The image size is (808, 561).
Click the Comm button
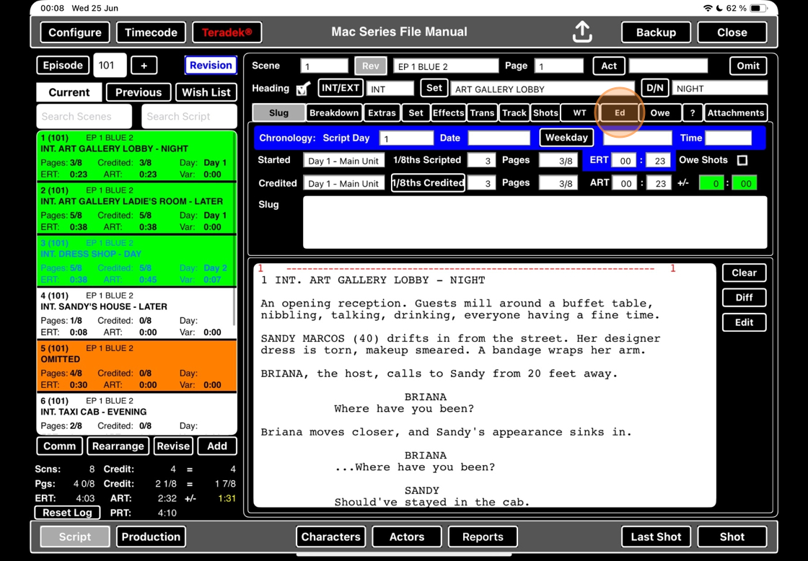[59, 446]
